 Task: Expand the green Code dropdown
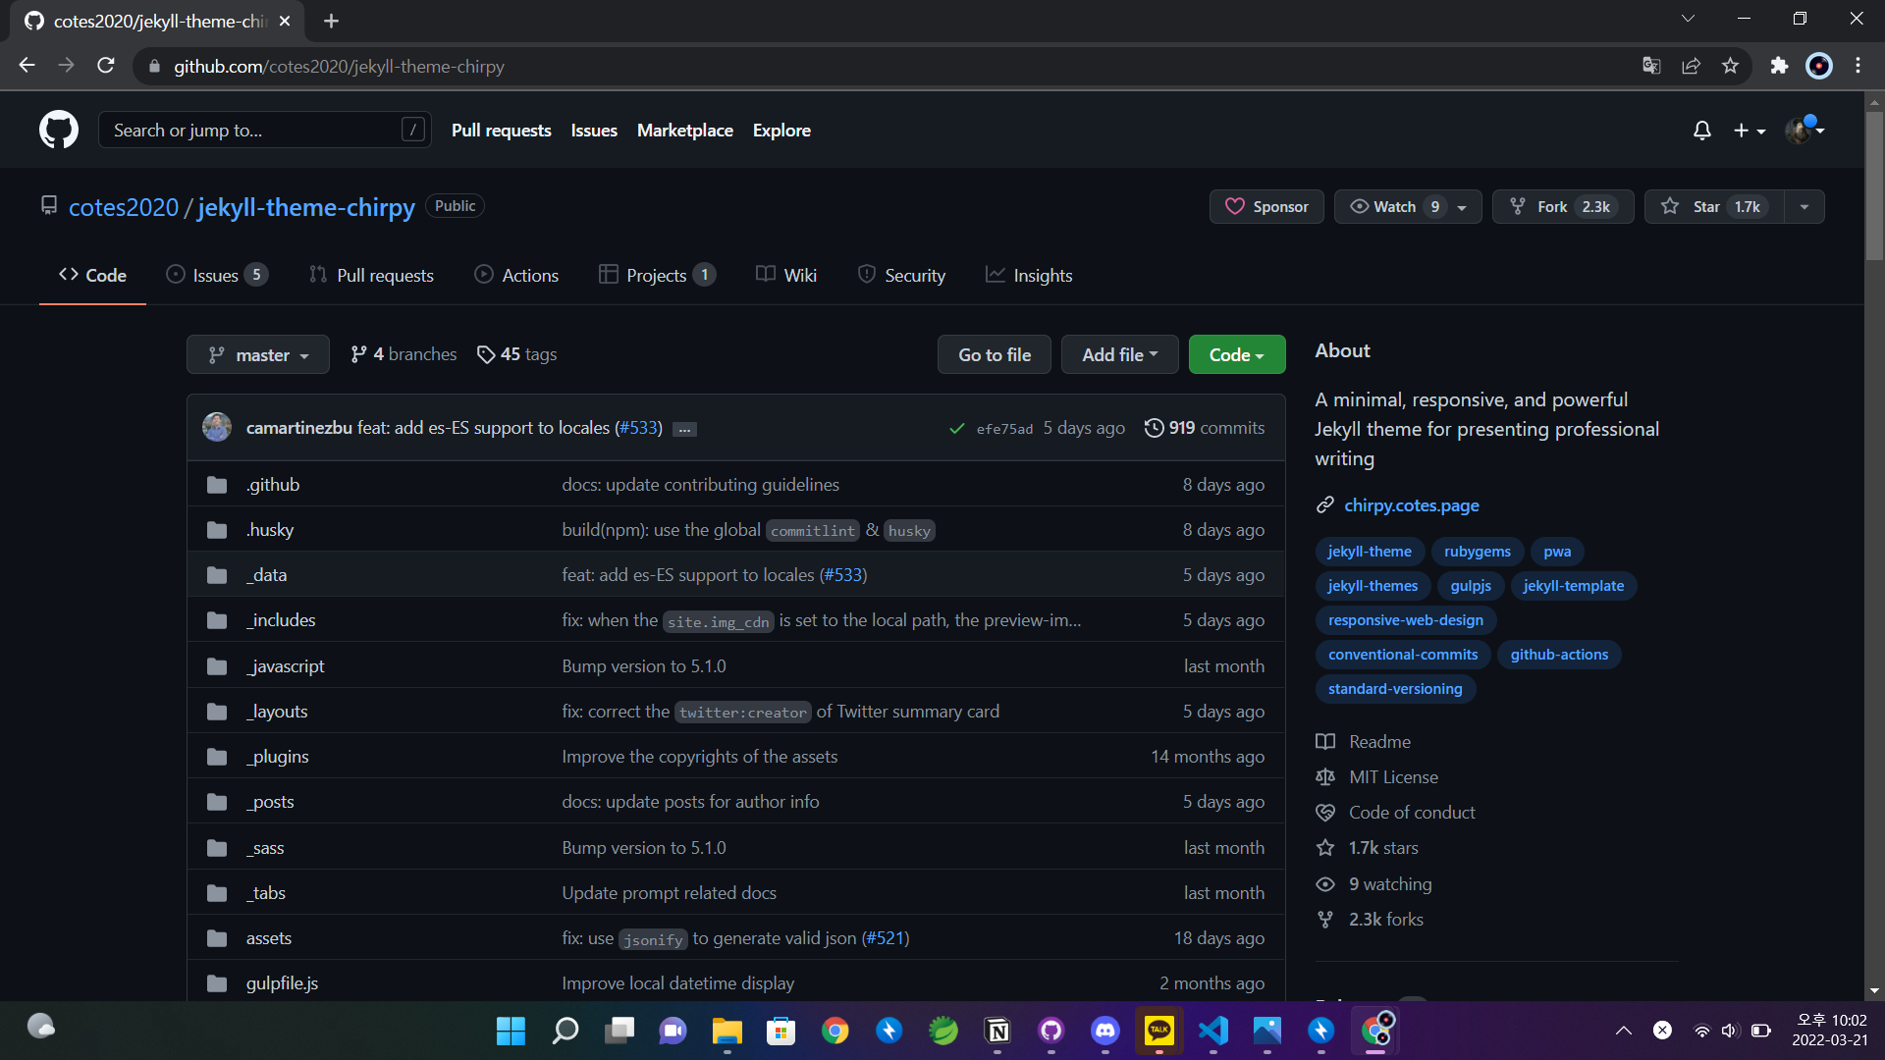tap(1236, 355)
